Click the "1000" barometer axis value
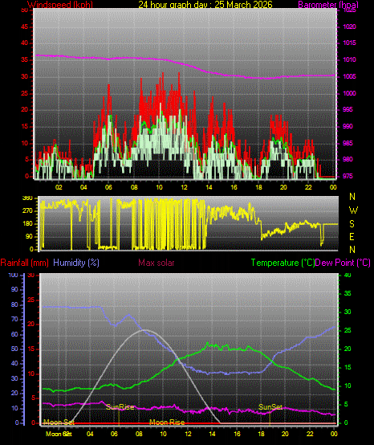The height and width of the screenshot is (445, 374). click(349, 93)
